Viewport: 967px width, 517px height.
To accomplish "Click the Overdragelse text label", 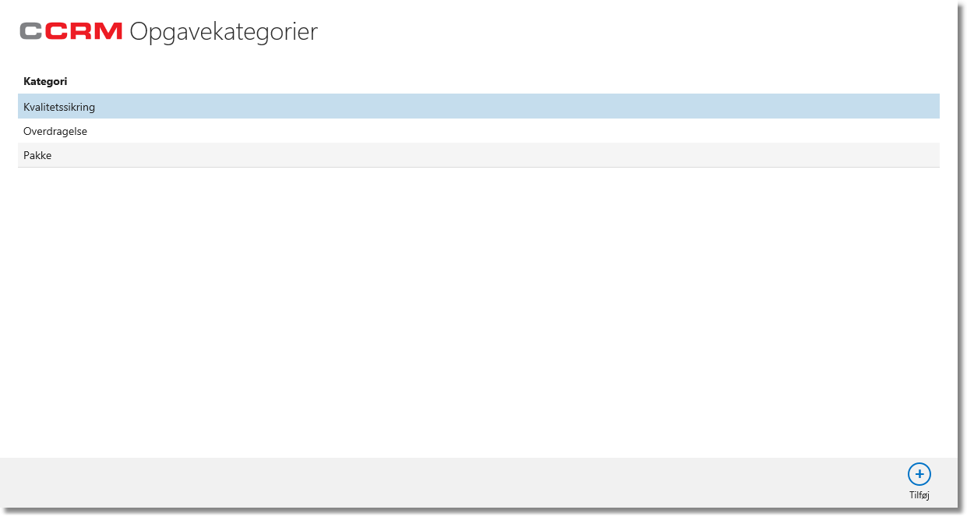I will click(55, 131).
